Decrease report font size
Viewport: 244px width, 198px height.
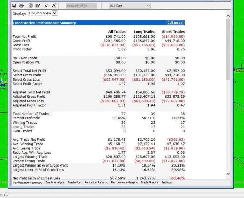click(x=46, y=6)
